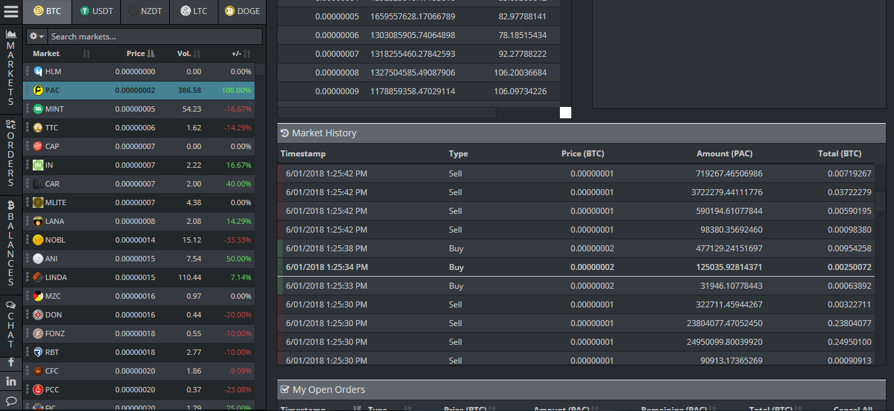The width and height of the screenshot is (894, 411).
Task: Open the CHAT sidebar panel
Action: click(11, 324)
